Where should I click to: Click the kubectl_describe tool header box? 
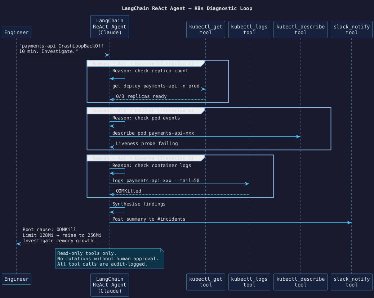pyautogui.click(x=300, y=30)
